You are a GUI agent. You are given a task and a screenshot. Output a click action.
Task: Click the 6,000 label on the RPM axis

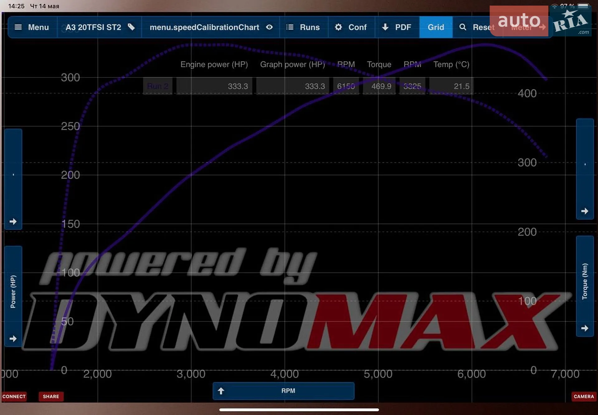point(472,374)
